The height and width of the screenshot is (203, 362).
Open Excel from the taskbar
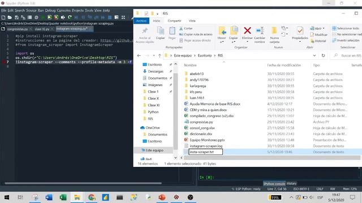pyautogui.click(x=63, y=197)
